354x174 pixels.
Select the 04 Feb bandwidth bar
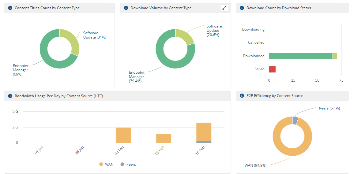click(123, 135)
